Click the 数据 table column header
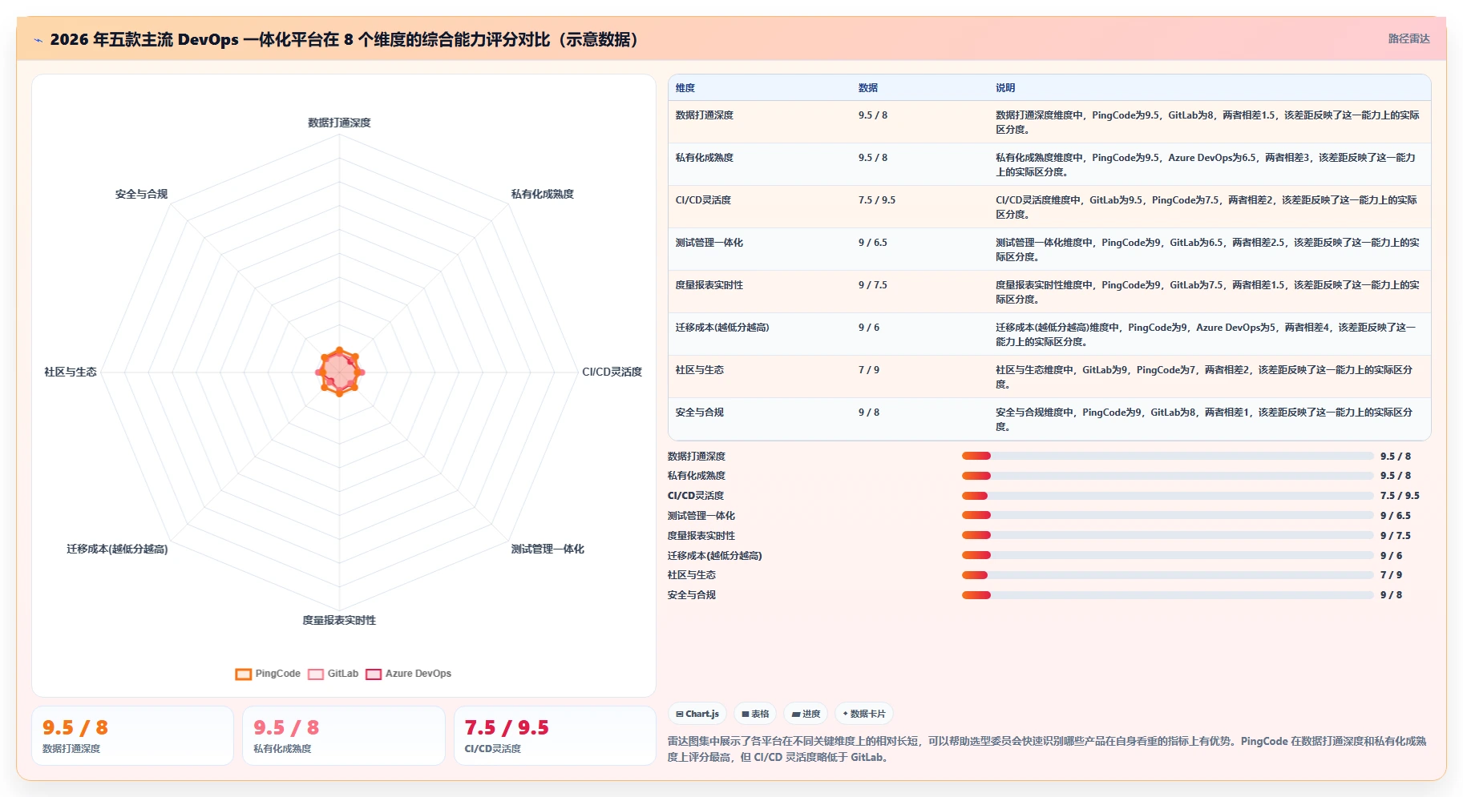The width and height of the screenshot is (1463, 797). click(x=868, y=88)
